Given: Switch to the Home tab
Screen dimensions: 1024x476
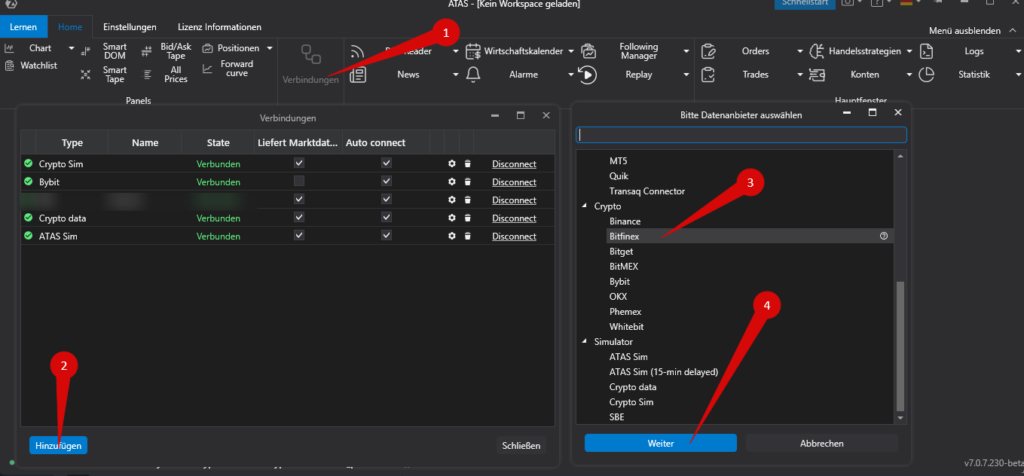Looking at the screenshot, I should coord(70,27).
